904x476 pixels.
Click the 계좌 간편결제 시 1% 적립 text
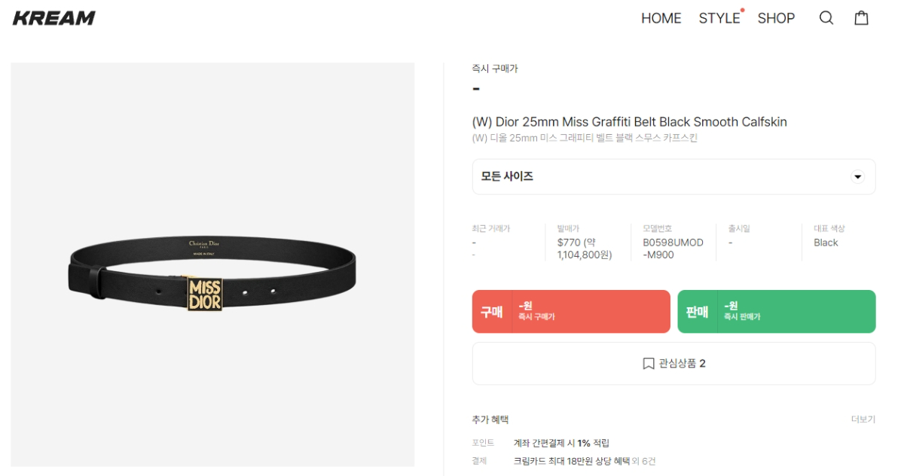(x=561, y=443)
